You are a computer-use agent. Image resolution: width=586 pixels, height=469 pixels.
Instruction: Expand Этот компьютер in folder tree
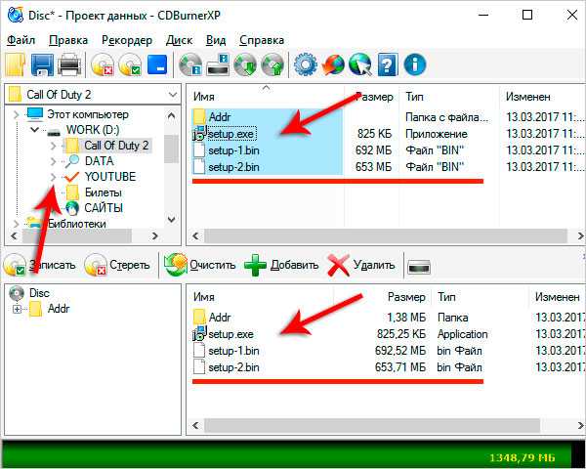(x=16, y=114)
